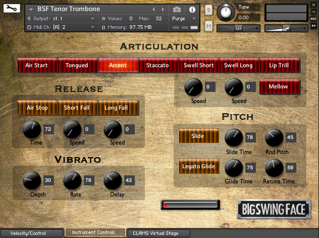Open the Midi Ch dropdown
Screen dimensions: 319x238
(x=92, y=27)
